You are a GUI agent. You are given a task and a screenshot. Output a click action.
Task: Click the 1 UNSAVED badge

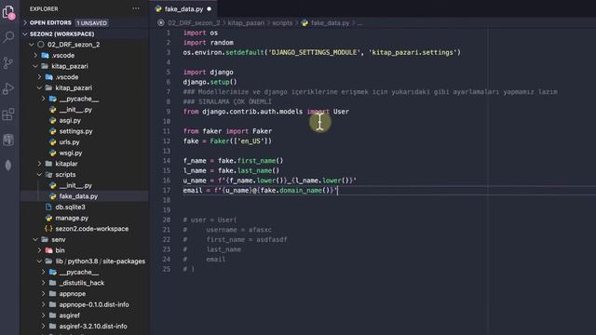click(91, 23)
